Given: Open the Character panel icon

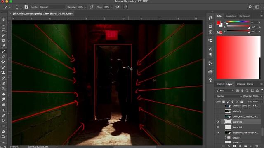Looking at the screenshot, I should (210, 49).
